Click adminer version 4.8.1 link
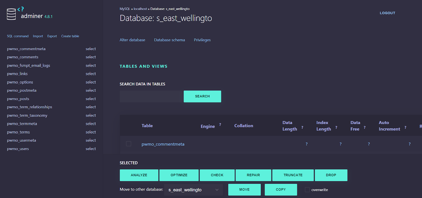The height and width of the screenshot is (198, 422). tap(48, 17)
